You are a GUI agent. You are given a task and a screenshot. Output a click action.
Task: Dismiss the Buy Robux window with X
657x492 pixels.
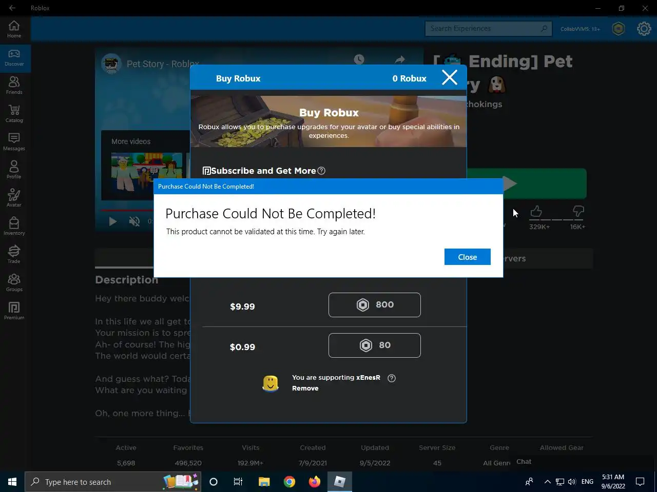(450, 78)
